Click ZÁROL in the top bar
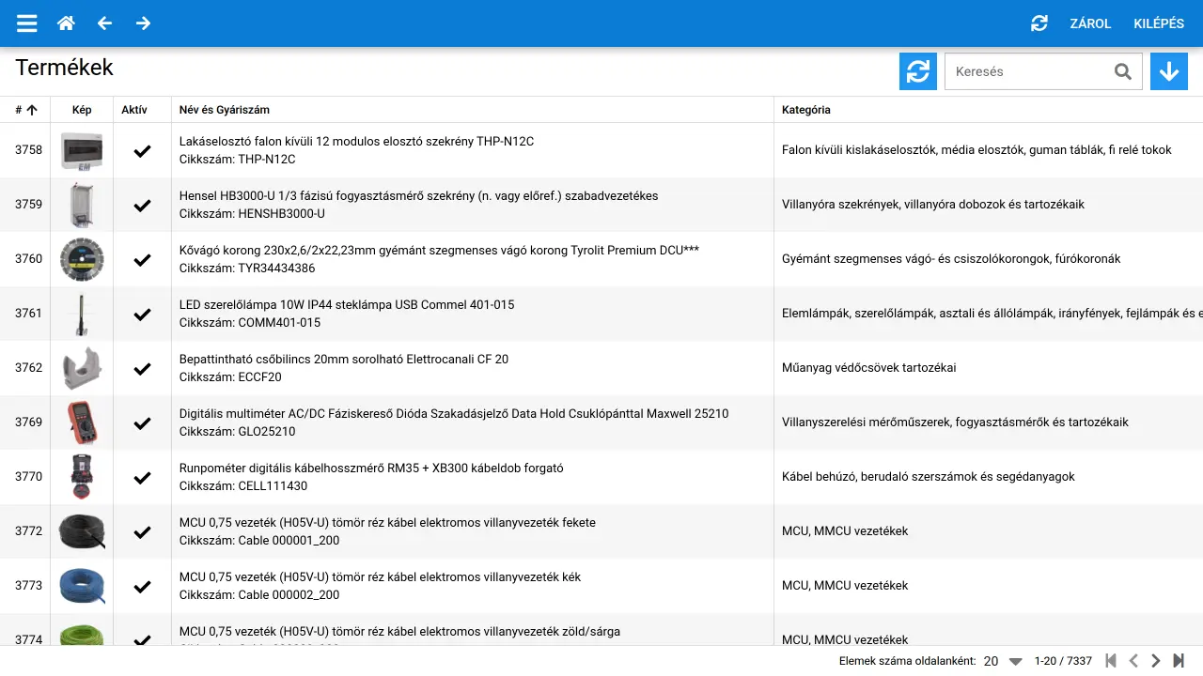Image resolution: width=1203 pixels, height=676 pixels. 1090,23
